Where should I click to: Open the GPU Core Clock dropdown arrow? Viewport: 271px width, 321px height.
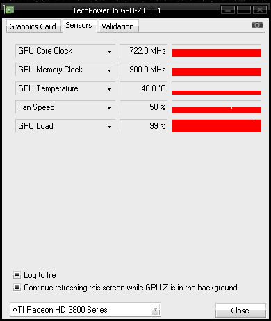coord(109,52)
